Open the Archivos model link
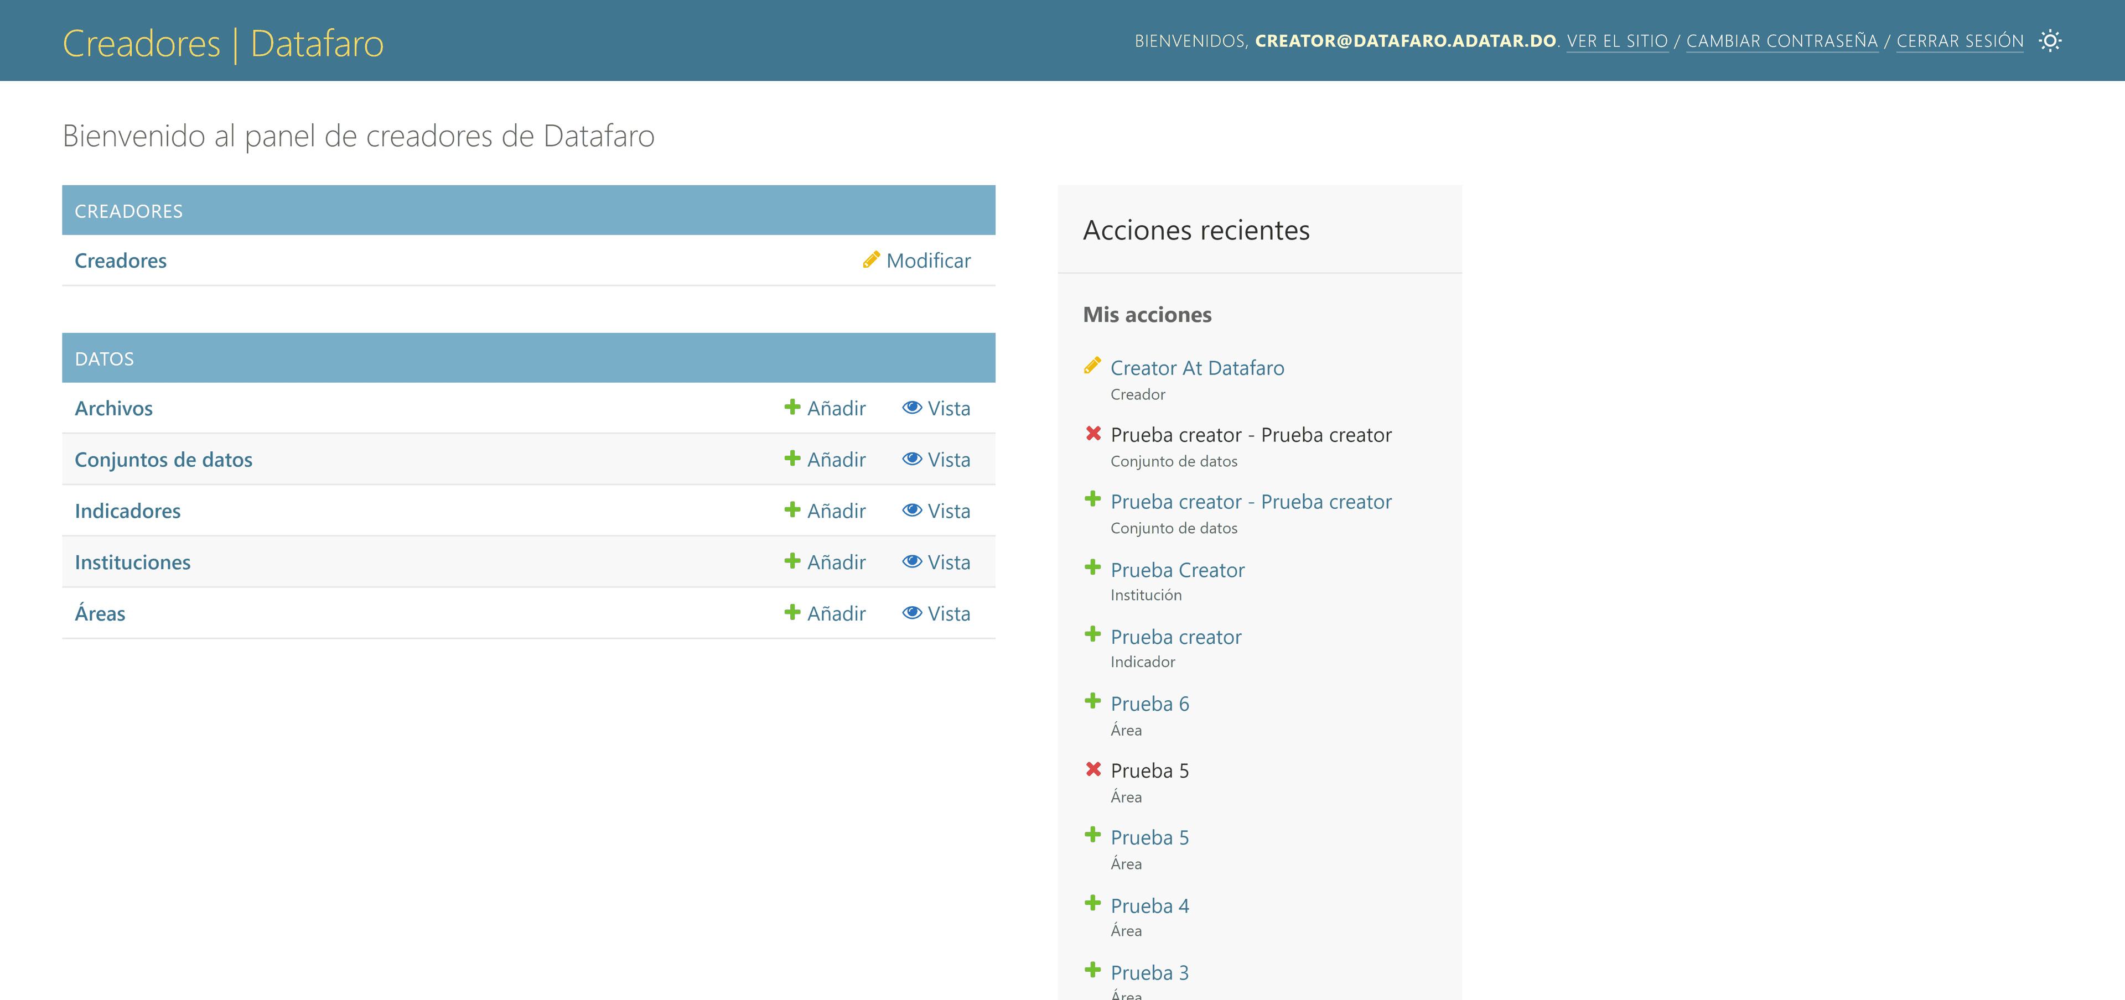2125x1000 pixels. [114, 408]
